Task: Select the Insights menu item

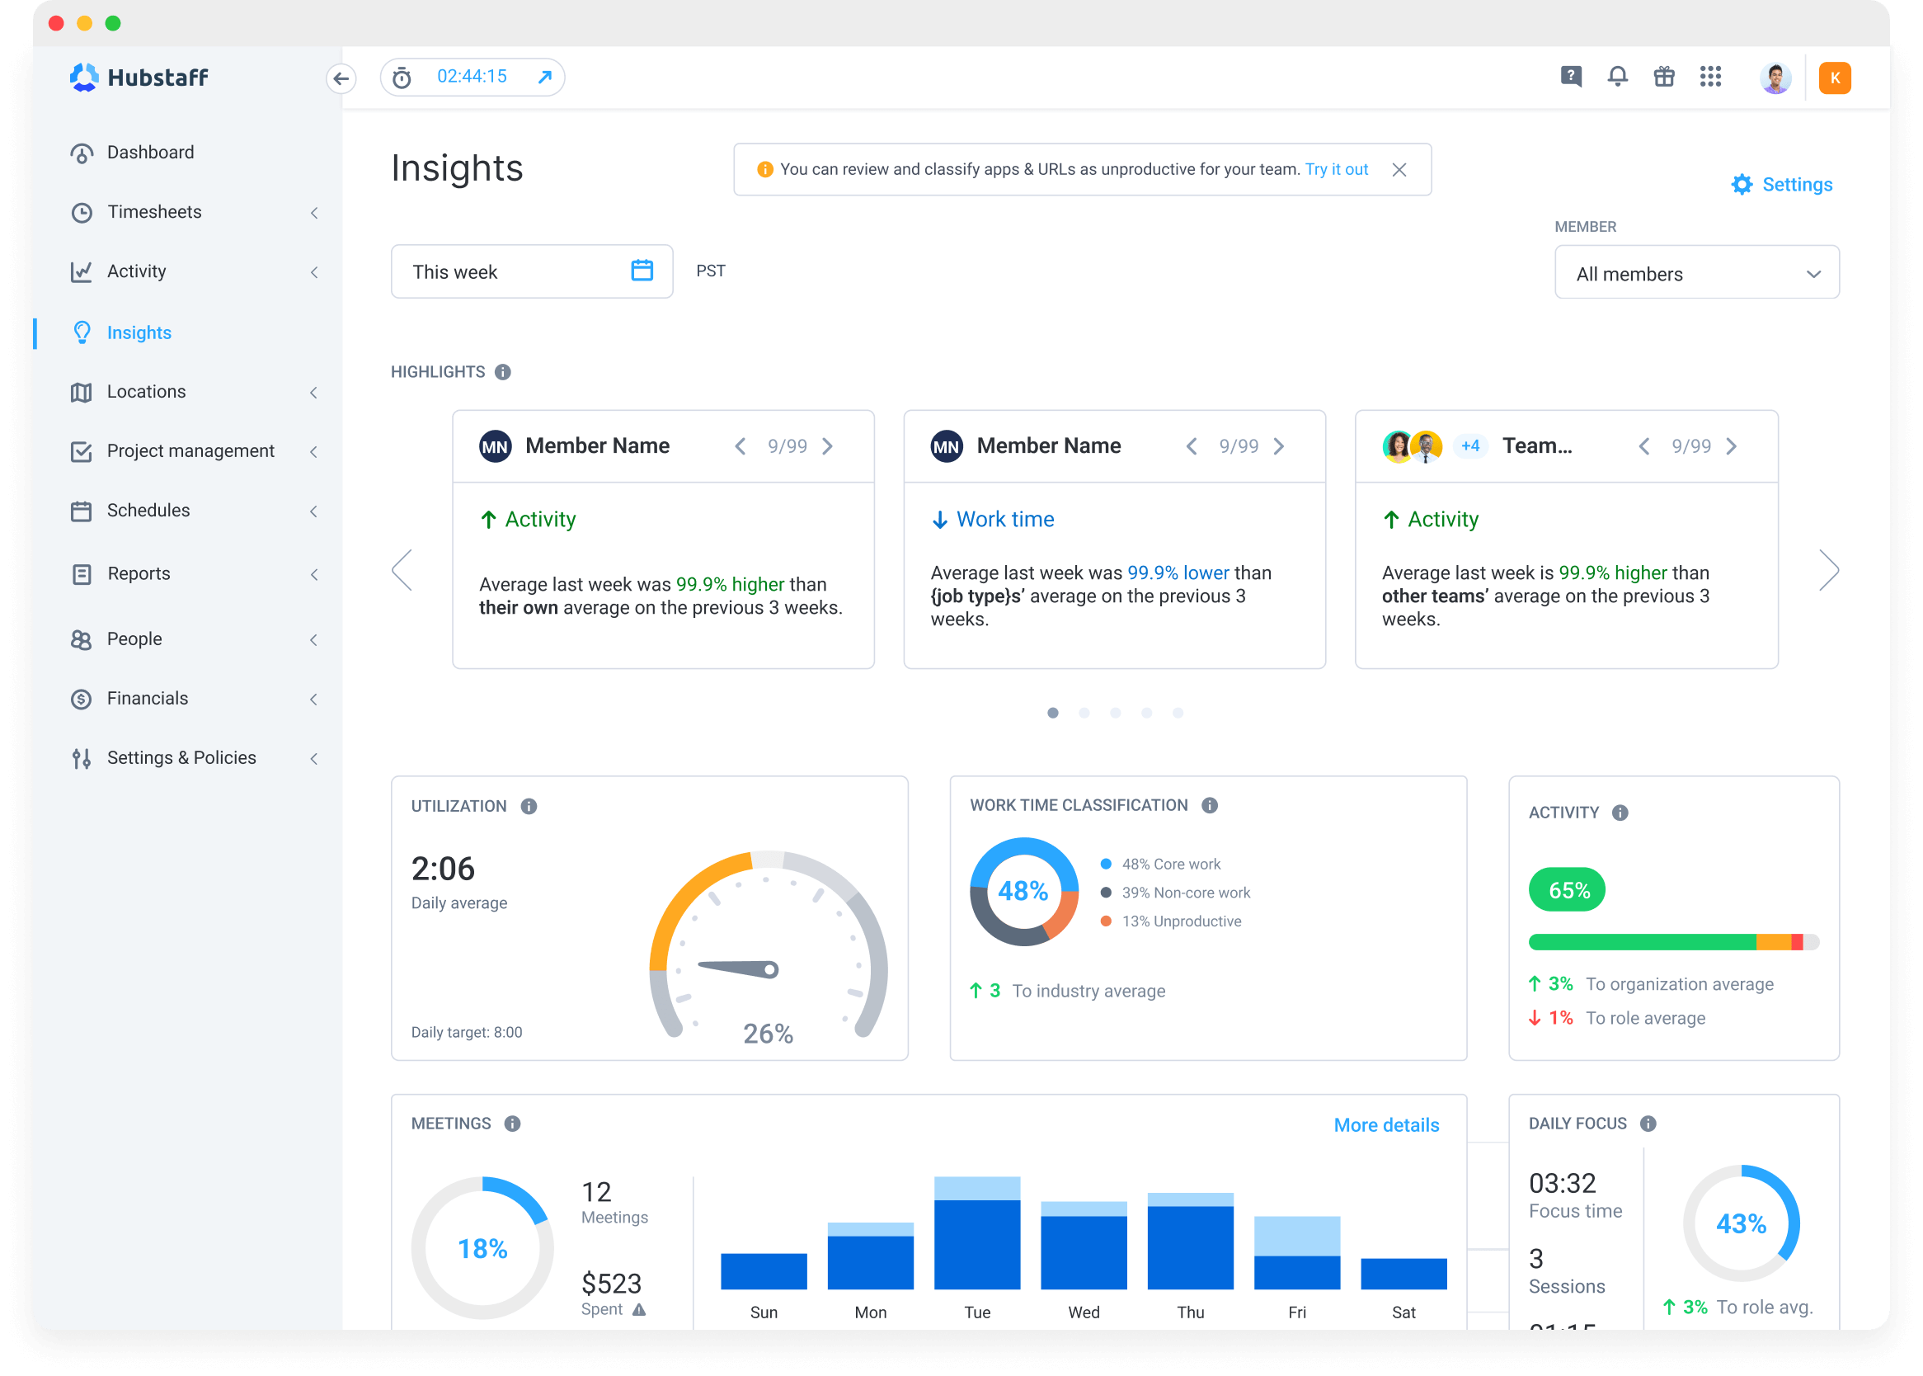Action: pyautogui.click(x=140, y=331)
